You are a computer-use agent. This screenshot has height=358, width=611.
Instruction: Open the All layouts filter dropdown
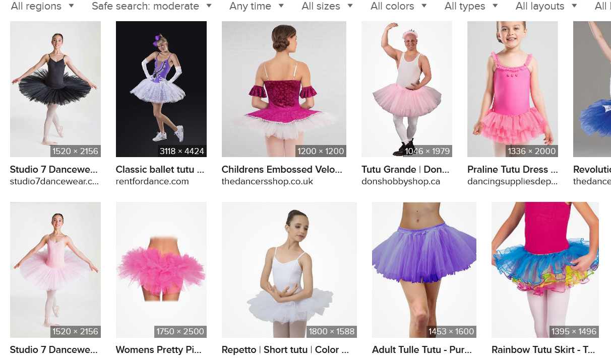(x=546, y=6)
